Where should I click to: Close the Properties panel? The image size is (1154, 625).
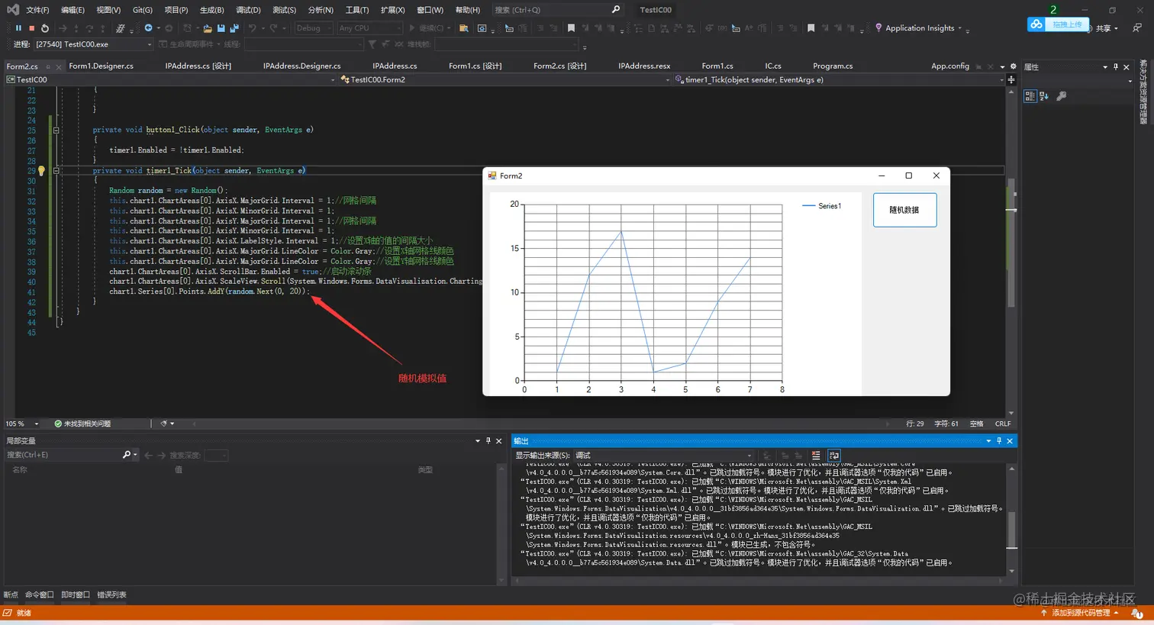click(1127, 67)
